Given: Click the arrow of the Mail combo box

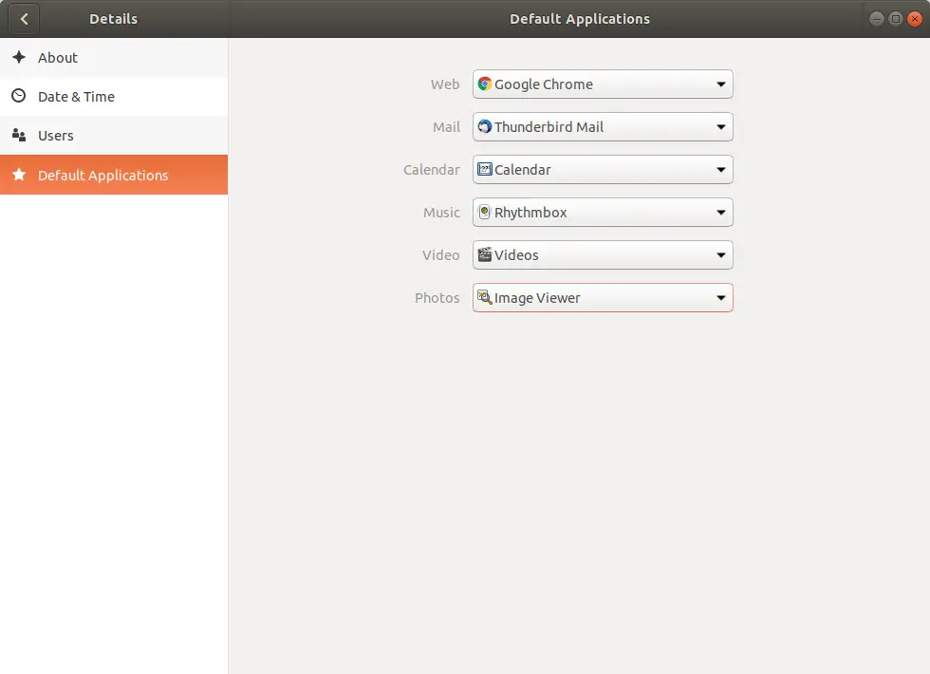Looking at the screenshot, I should coord(720,127).
